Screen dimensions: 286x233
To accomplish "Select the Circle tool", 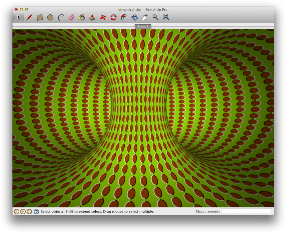I will coord(50,17).
